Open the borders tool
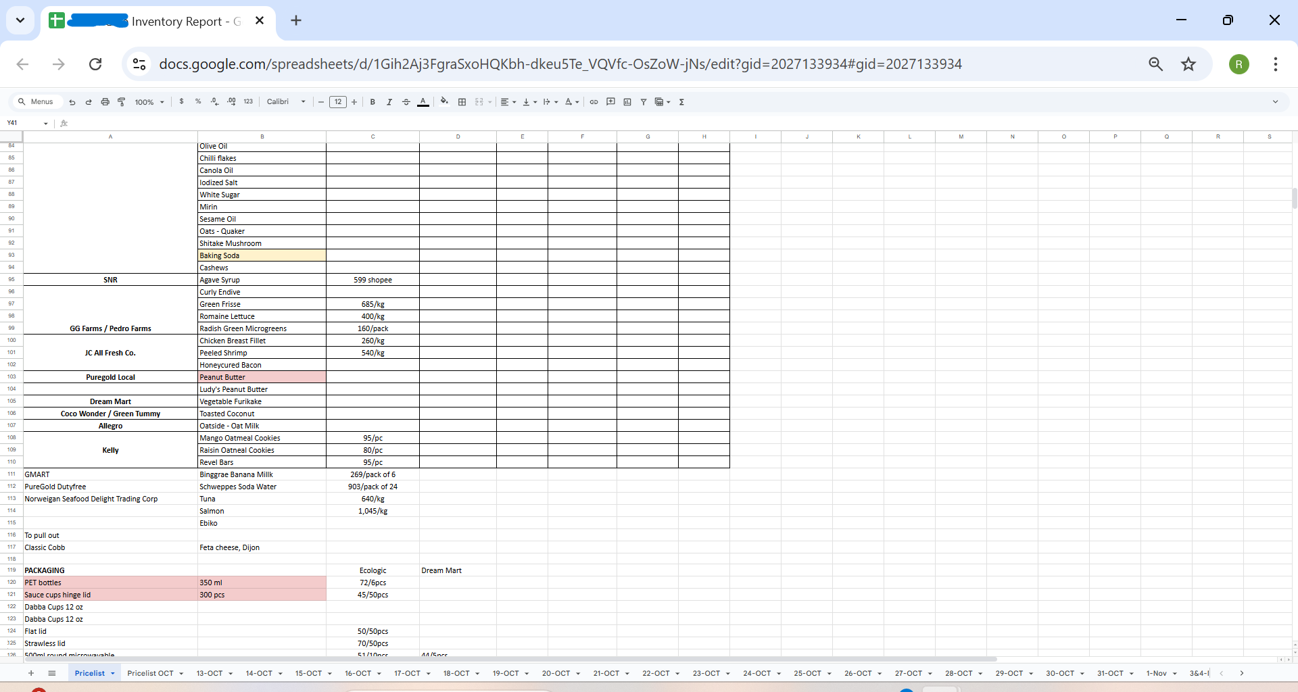1298x692 pixels. pyautogui.click(x=462, y=101)
